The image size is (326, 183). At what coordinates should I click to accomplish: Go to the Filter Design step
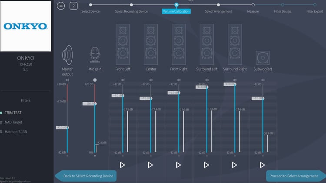click(x=283, y=11)
